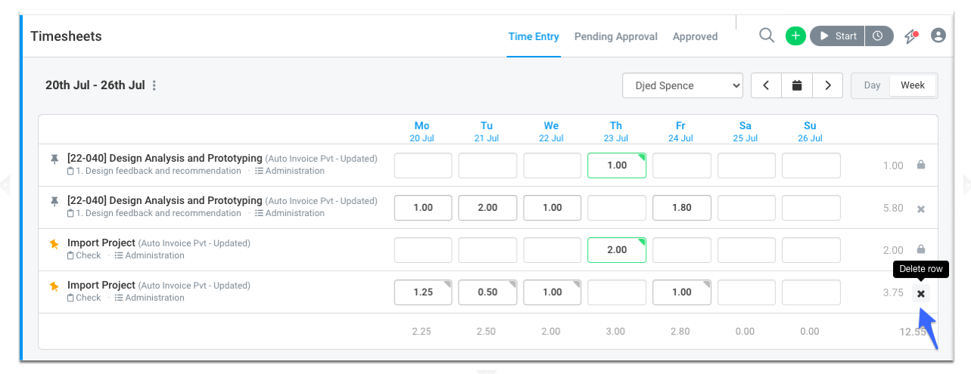Click Thursday 2.00 entry in Import Project
Image resolution: width=971 pixels, height=374 pixels.
(x=617, y=250)
